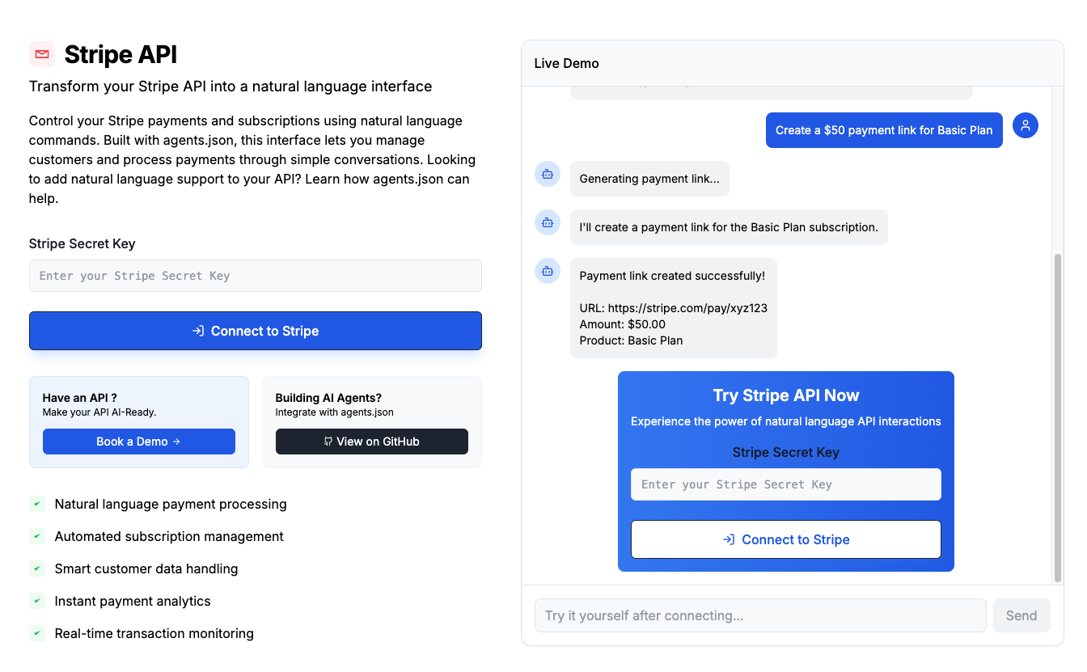The height and width of the screenshot is (672, 1087).
Task: Click green checkmark beside Real-time transaction monitoring
Action: tap(37, 633)
